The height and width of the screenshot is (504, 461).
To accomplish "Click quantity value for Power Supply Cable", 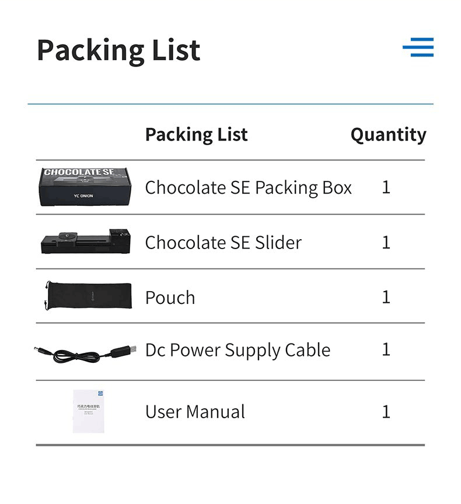I will pos(386,349).
